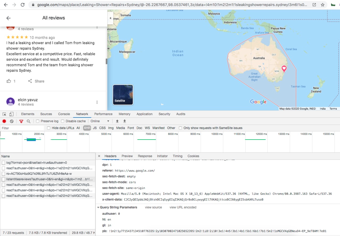Switch to the Memory tab

[x=124, y=114]
